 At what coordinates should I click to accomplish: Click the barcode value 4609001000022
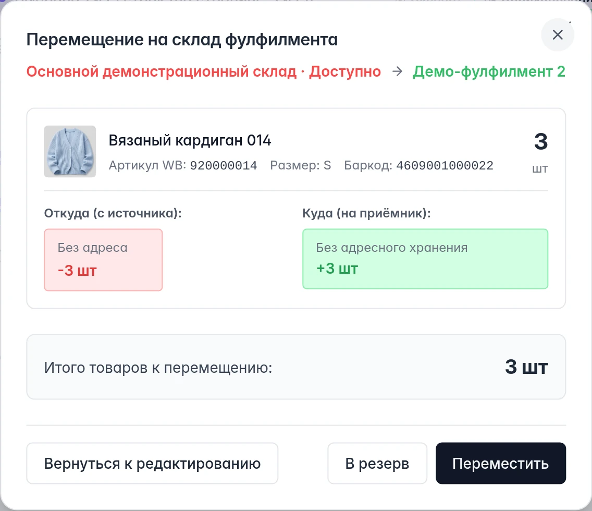tap(445, 165)
